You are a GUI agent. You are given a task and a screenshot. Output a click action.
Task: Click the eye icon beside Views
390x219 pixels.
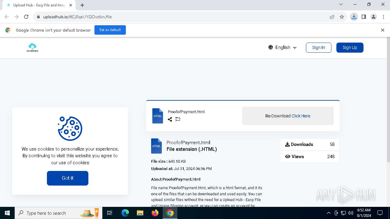click(288, 157)
